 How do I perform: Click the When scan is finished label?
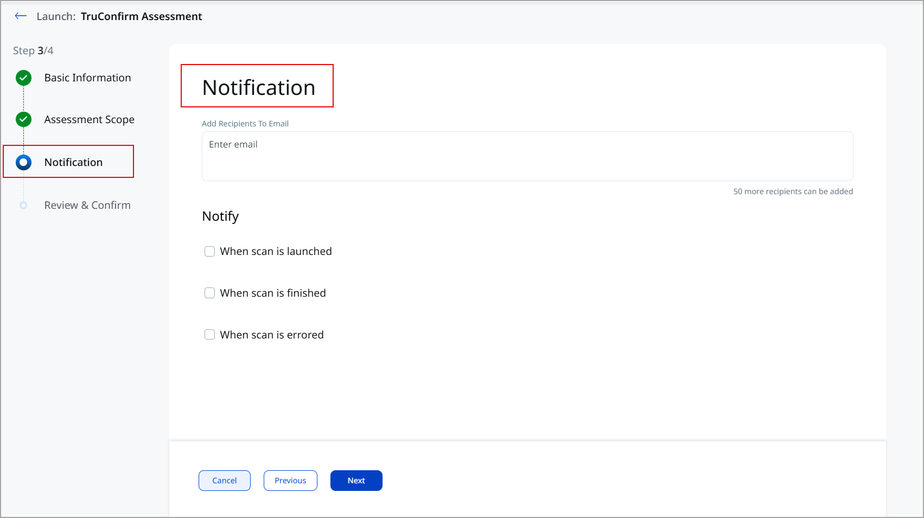[x=273, y=293]
